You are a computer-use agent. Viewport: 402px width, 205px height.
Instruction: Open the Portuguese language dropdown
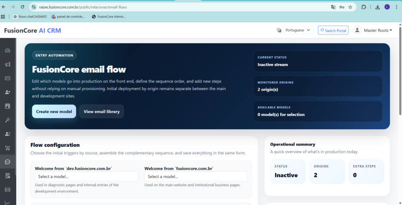click(298, 30)
